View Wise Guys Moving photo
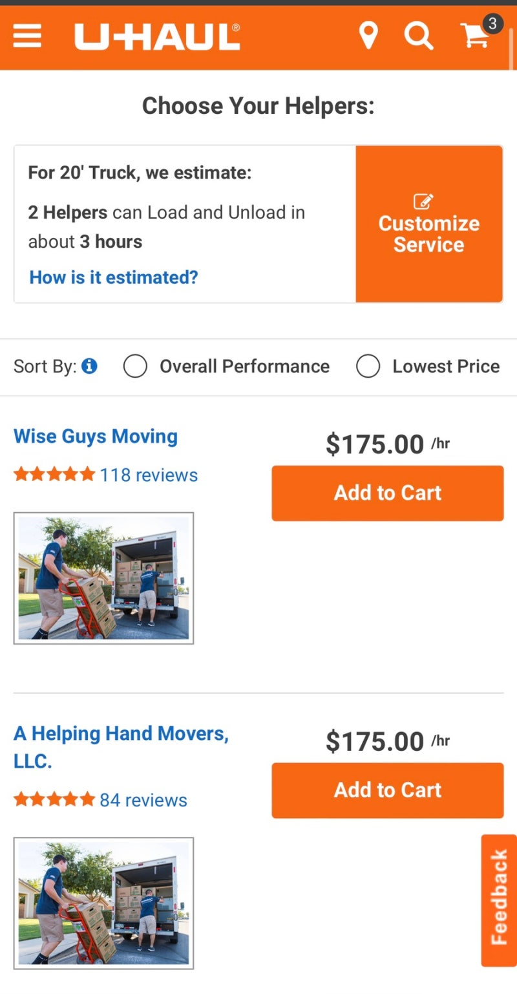The height and width of the screenshot is (994, 517). tap(103, 578)
